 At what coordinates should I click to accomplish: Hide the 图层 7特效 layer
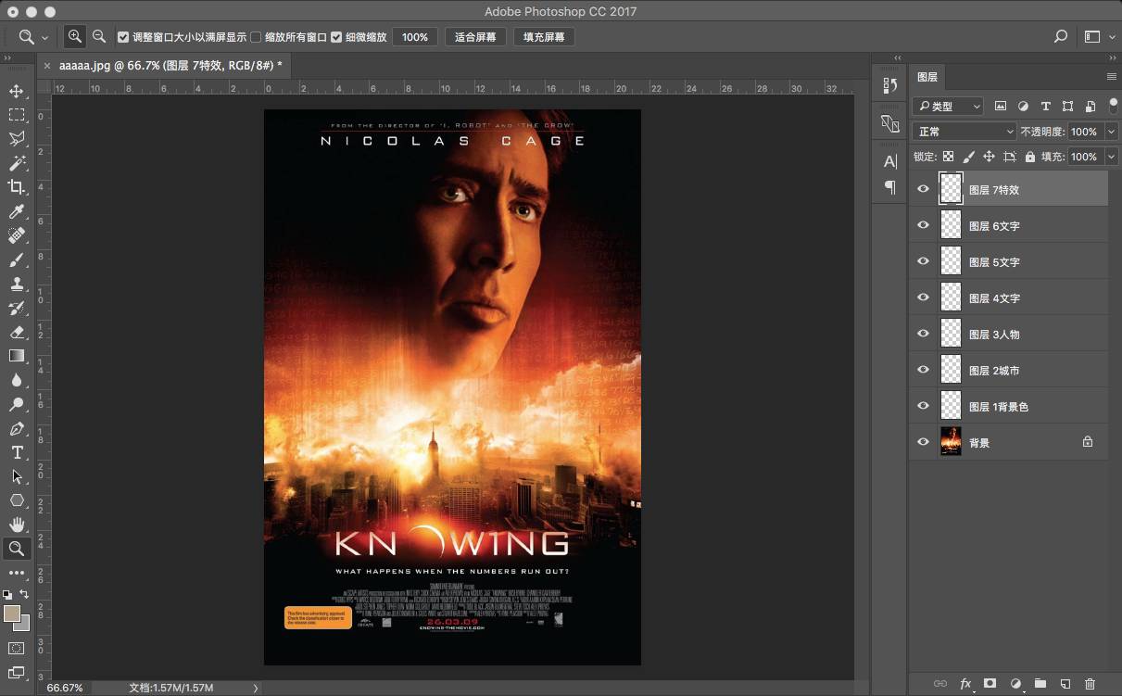[x=923, y=189]
